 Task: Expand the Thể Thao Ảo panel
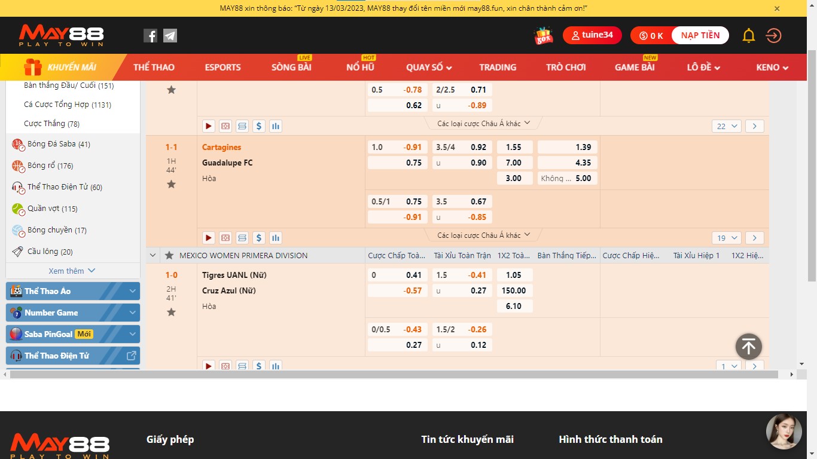[73, 291]
